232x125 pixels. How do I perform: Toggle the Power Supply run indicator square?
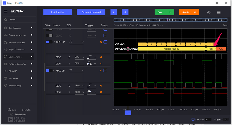coord(31,86)
